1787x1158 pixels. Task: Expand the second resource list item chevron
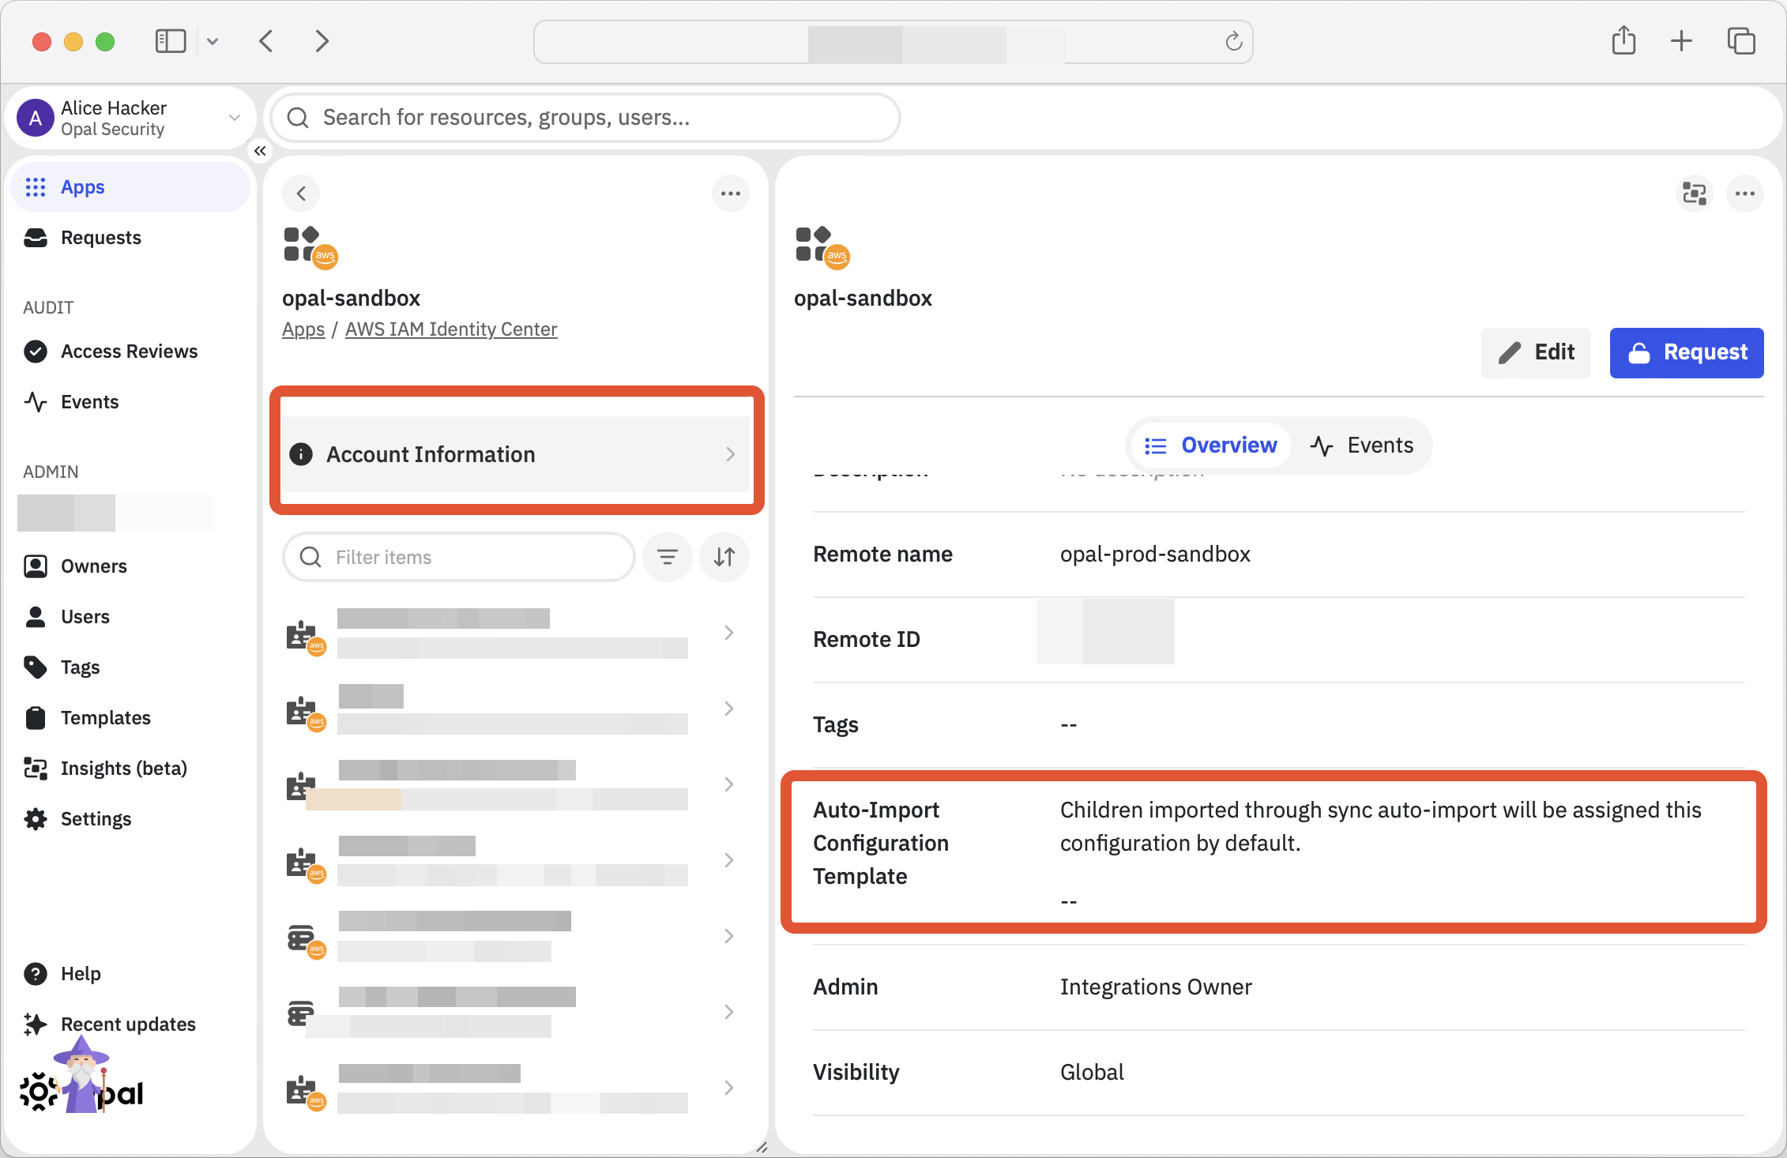729,709
